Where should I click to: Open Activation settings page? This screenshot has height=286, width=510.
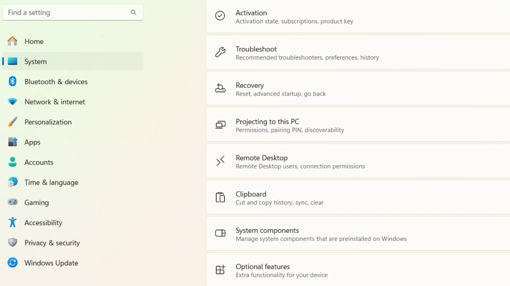click(294, 17)
